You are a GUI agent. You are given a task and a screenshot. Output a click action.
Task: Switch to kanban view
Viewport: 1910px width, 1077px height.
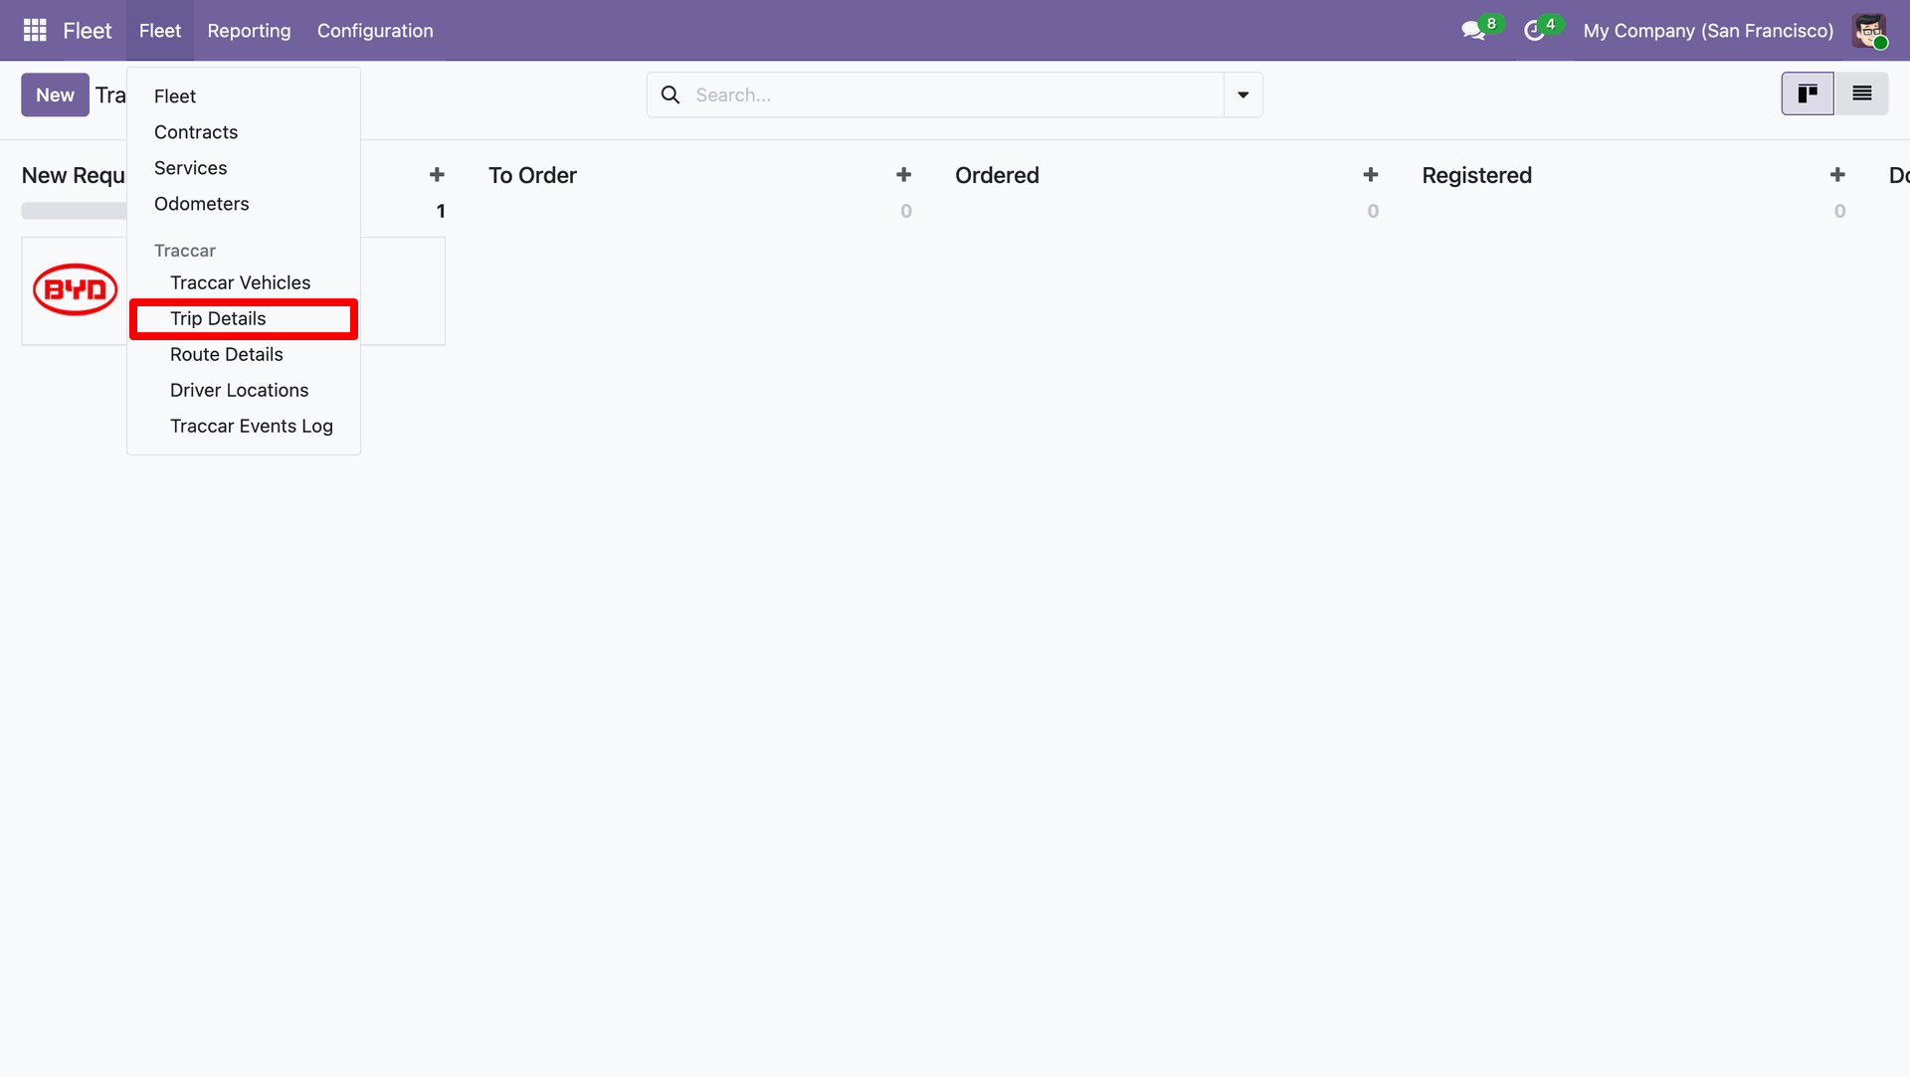point(1808,93)
